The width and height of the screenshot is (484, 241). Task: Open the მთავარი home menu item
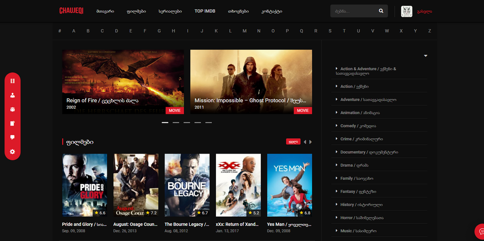click(x=105, y=11)
